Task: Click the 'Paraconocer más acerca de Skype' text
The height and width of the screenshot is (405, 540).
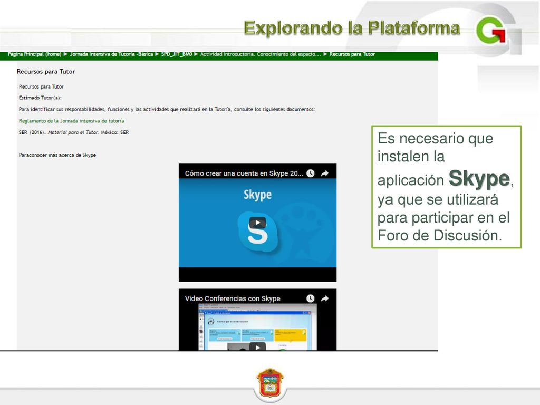Action: click(57, 155)
